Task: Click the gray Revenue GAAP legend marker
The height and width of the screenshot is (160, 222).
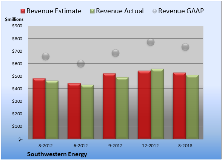Action: click(x=155, y=11)
